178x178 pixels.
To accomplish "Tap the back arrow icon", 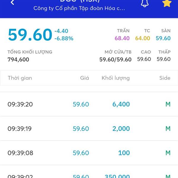I will pyautogui.click(x=12, y=3).
